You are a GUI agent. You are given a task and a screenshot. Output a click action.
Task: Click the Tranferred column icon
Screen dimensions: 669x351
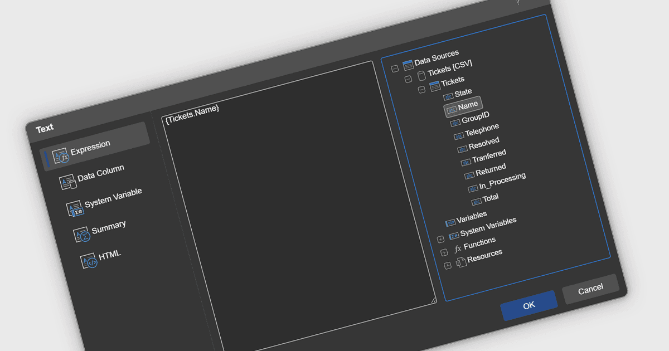pyautogui.click(x=466, y=162)
